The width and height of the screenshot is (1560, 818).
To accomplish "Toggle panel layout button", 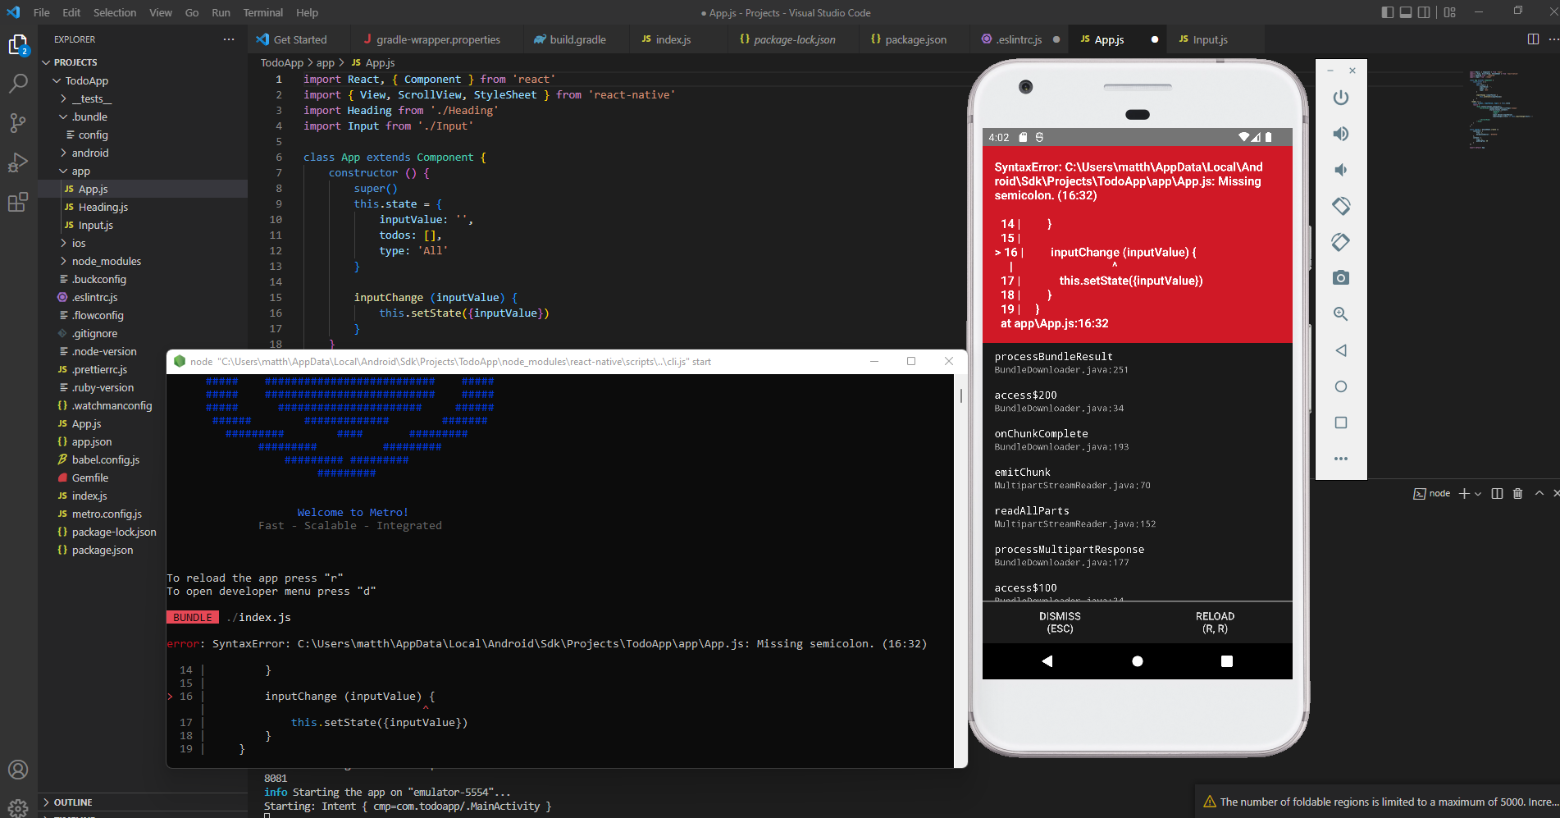I will click(1406, 12).
